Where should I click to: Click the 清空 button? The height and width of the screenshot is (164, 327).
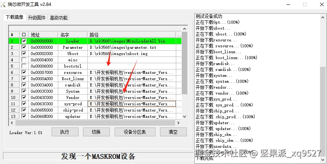tap(173, 132)
